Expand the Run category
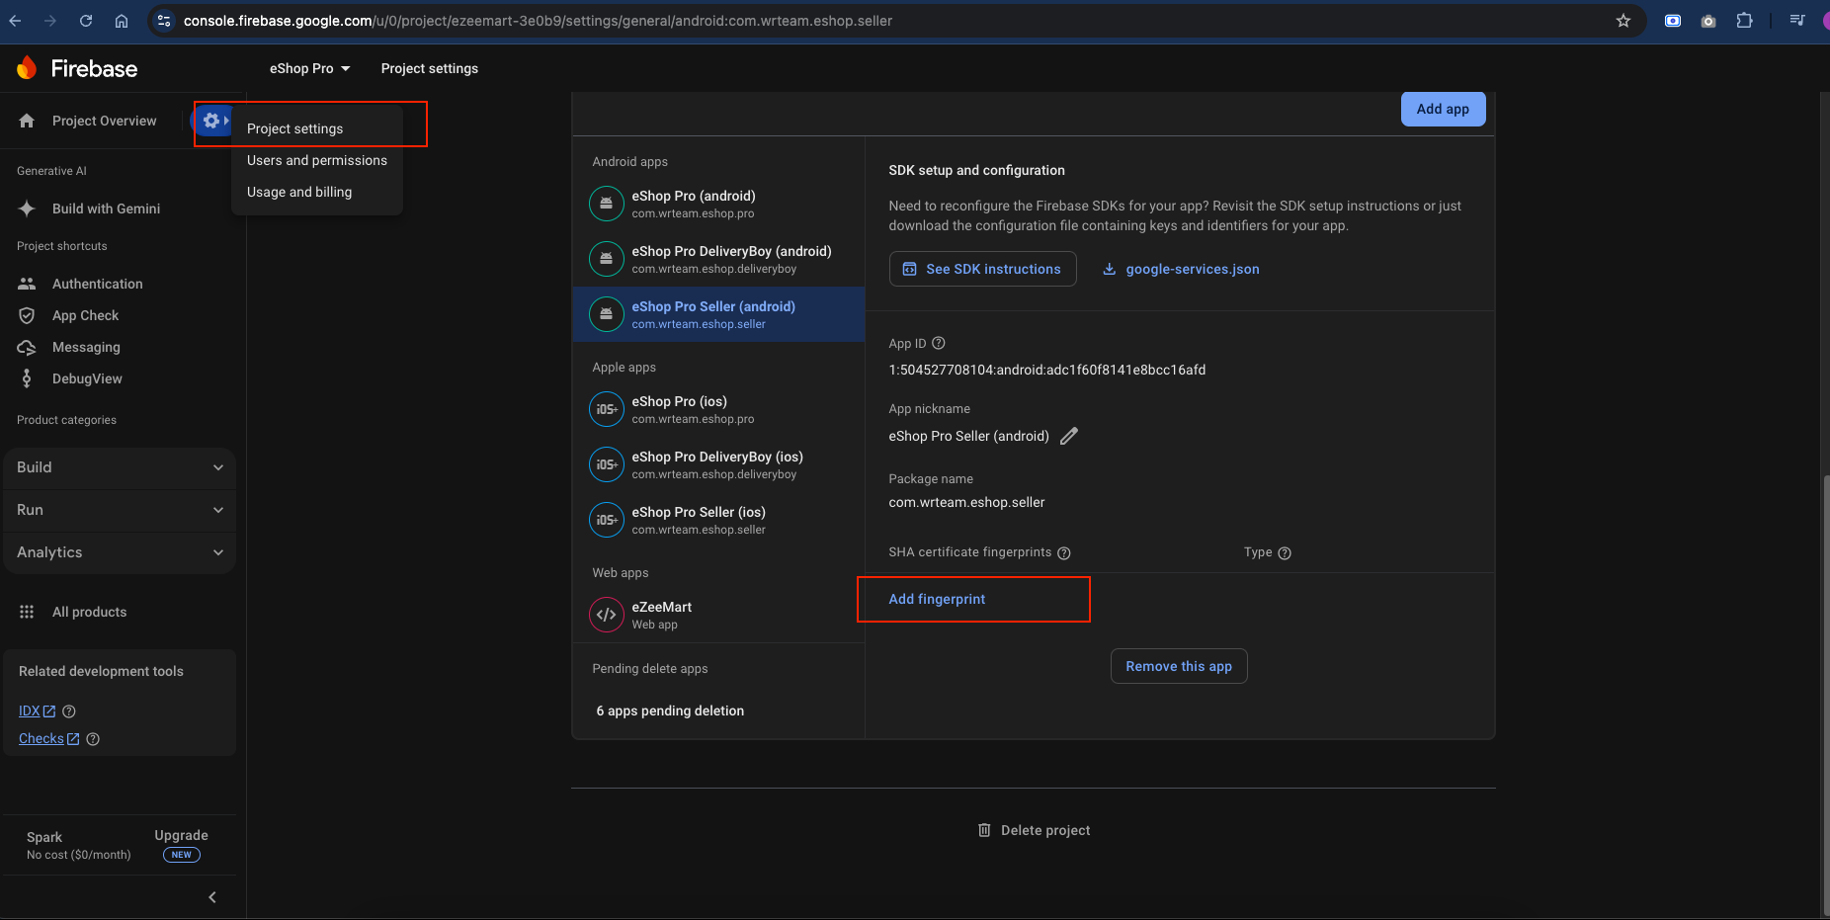 coord(120,510)
